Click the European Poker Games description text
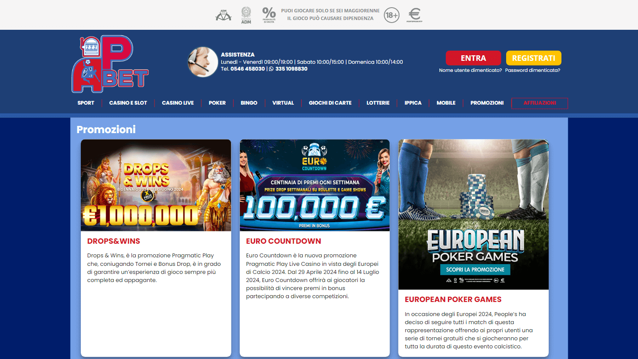This screenshot has height=359, width=638. tap(469, 331)
